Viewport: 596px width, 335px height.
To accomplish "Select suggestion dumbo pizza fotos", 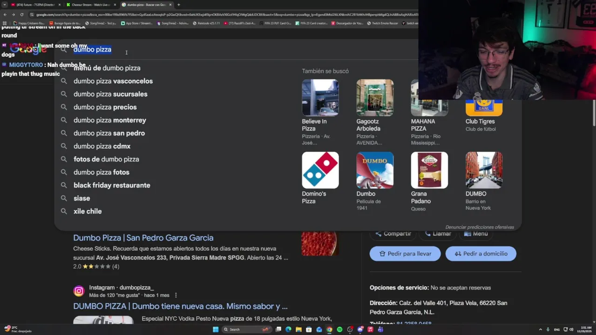I will pyautogui.click(x=102, y=172).
